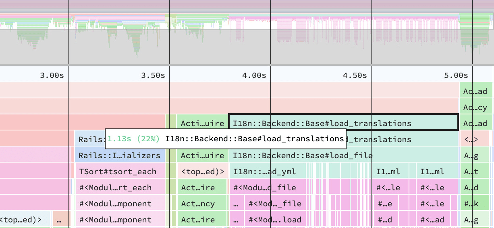Click Acti…uire frame beside I18n::Backend::Base#load_file

click(x=202, y=155)
